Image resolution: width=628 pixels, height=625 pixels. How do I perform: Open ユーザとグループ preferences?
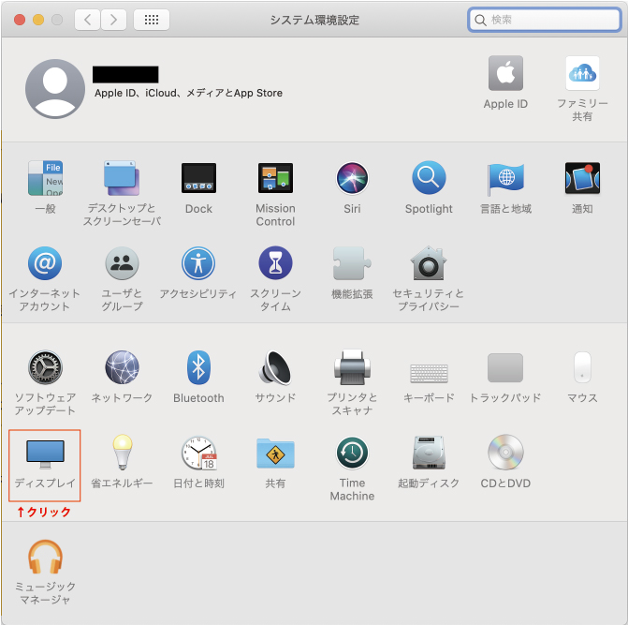122,263
